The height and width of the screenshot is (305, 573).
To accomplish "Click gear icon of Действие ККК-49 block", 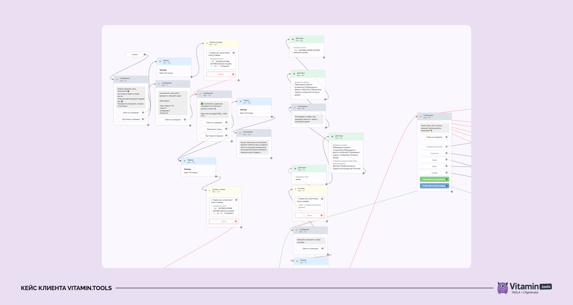I will [332, 137].
